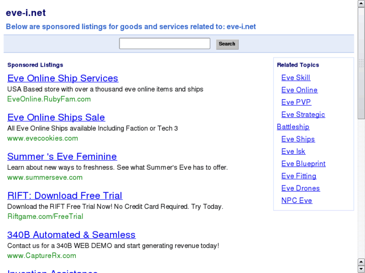Click the search input field
The height and width of the screenshot is (273, 365).
point(165,44)
